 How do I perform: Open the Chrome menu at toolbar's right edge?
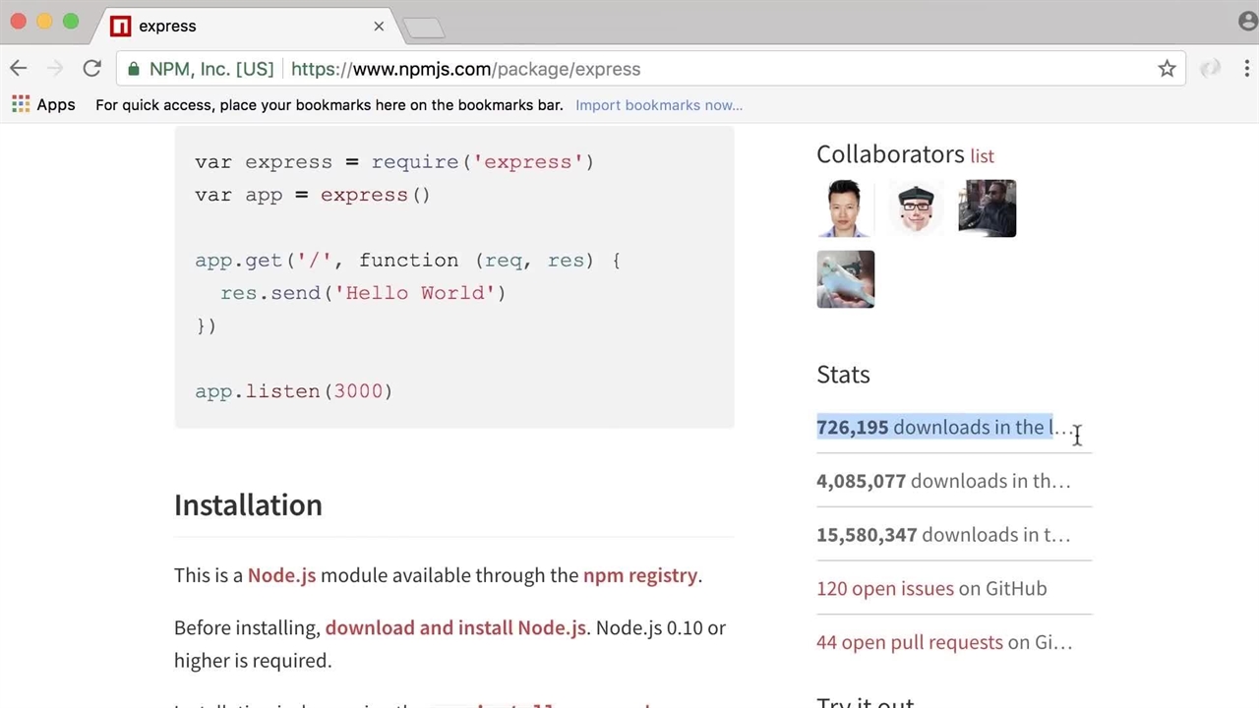pos(1247,69)
